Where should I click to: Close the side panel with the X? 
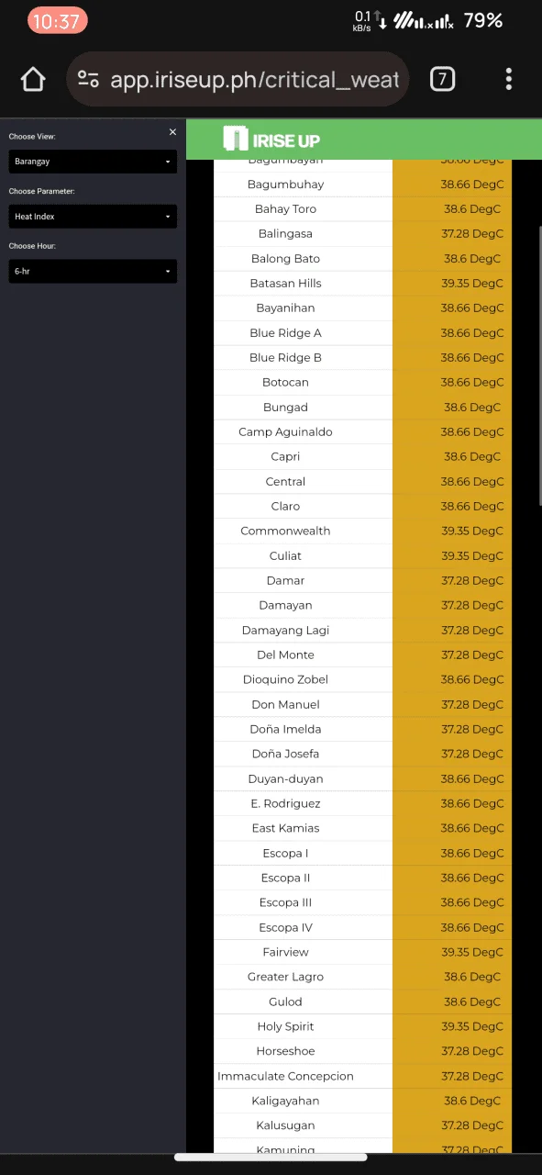click(x=172, y=132)
